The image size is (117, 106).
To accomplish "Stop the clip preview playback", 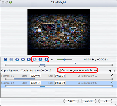I will point(17,60).
